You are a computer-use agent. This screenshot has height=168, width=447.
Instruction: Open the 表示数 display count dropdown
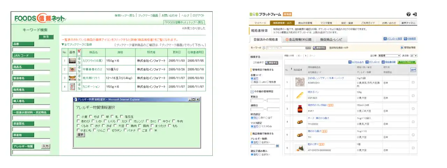point(413,56)
